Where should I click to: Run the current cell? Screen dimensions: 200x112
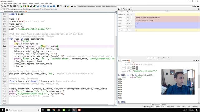pyautogui.click(x=25, y=6)
